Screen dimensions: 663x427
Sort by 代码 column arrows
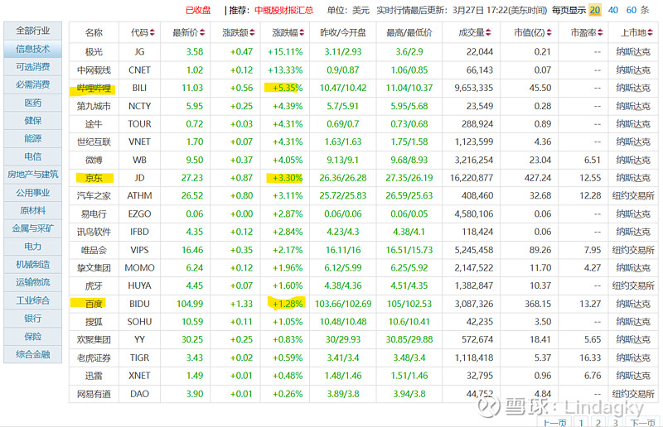pos(152,32)
